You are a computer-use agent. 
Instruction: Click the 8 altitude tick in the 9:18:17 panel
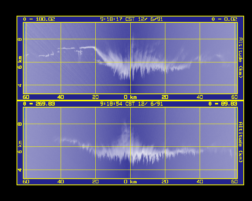[20, 39]
